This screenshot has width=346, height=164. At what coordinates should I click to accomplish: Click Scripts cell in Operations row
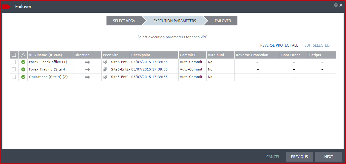(x=322, y=77)
